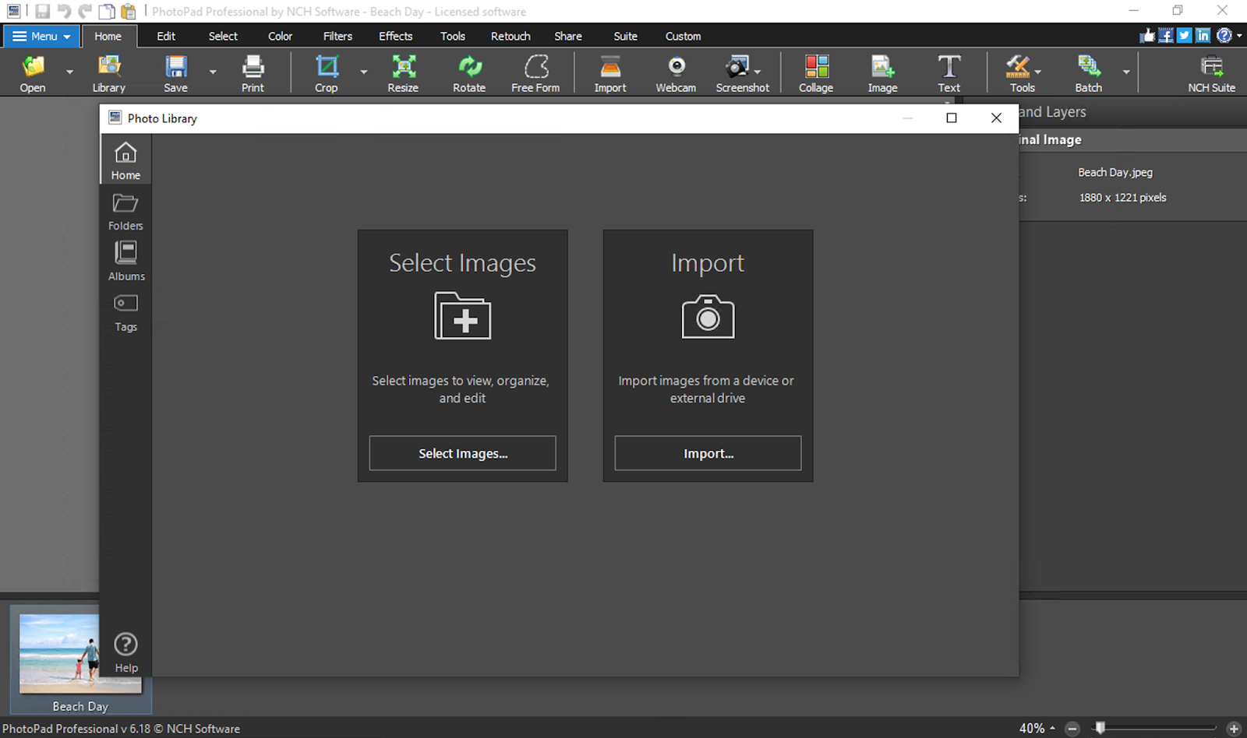Expand the Tools dropdown arrow
Viewport: 1247px width, 738px height.
pyautogui.click(x=1038, y=72)
